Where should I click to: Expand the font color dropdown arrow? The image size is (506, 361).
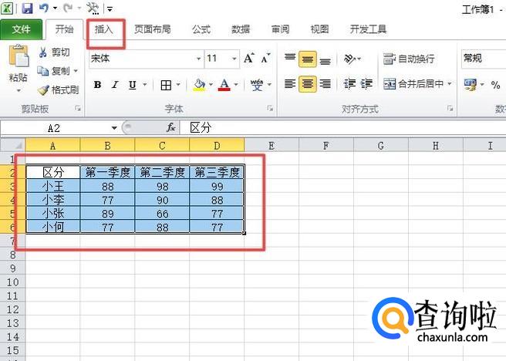236,85
